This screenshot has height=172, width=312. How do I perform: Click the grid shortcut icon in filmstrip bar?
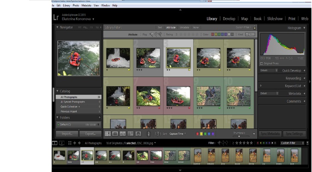coord(70,143)
